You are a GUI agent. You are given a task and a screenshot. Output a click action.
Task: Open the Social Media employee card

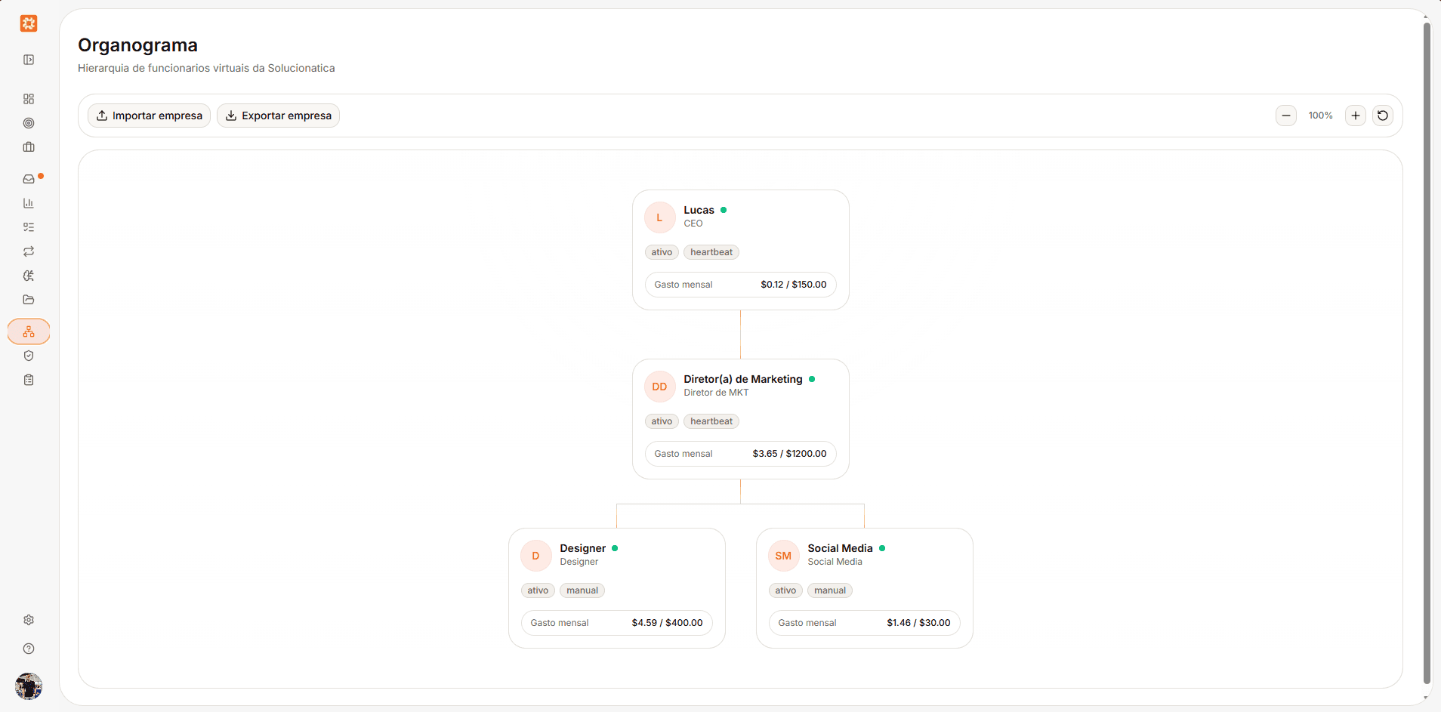point(865,588)
